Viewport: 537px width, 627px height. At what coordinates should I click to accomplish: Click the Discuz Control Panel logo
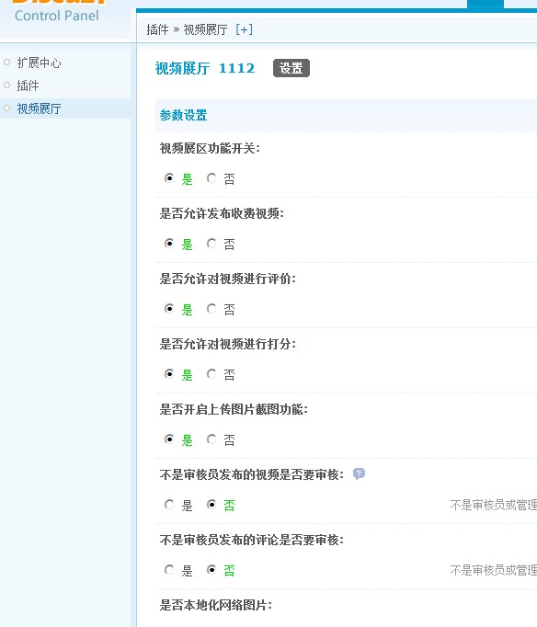click(x=58, y=11)
